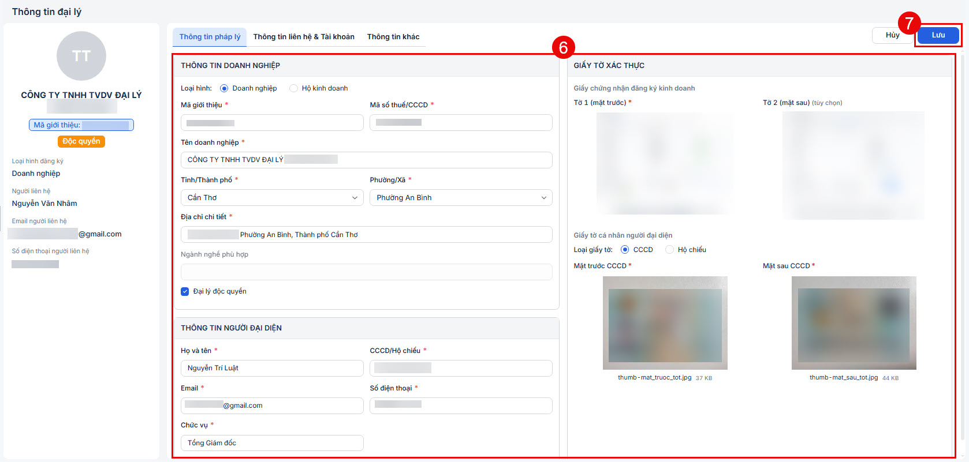Image resolution: width=969 pixels, height=462 pixels.
Task: Click business registration Tờ 2 image
Action: coord(854,166)
